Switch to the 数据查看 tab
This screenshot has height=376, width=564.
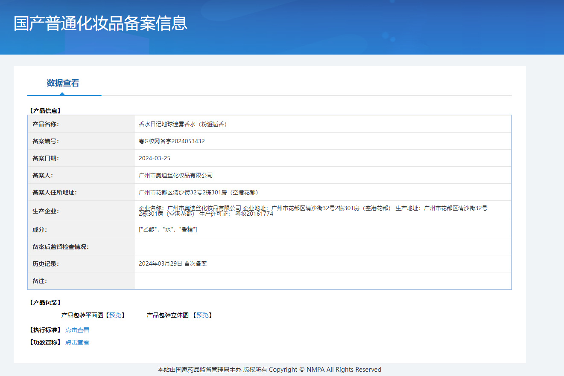click(63, 83)
